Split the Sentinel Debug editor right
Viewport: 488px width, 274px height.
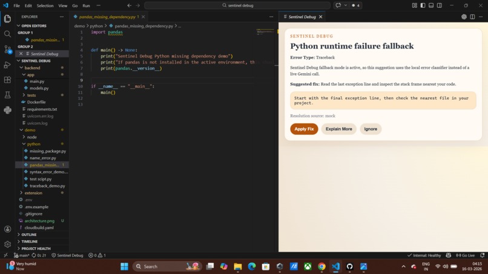coord(472,17)
